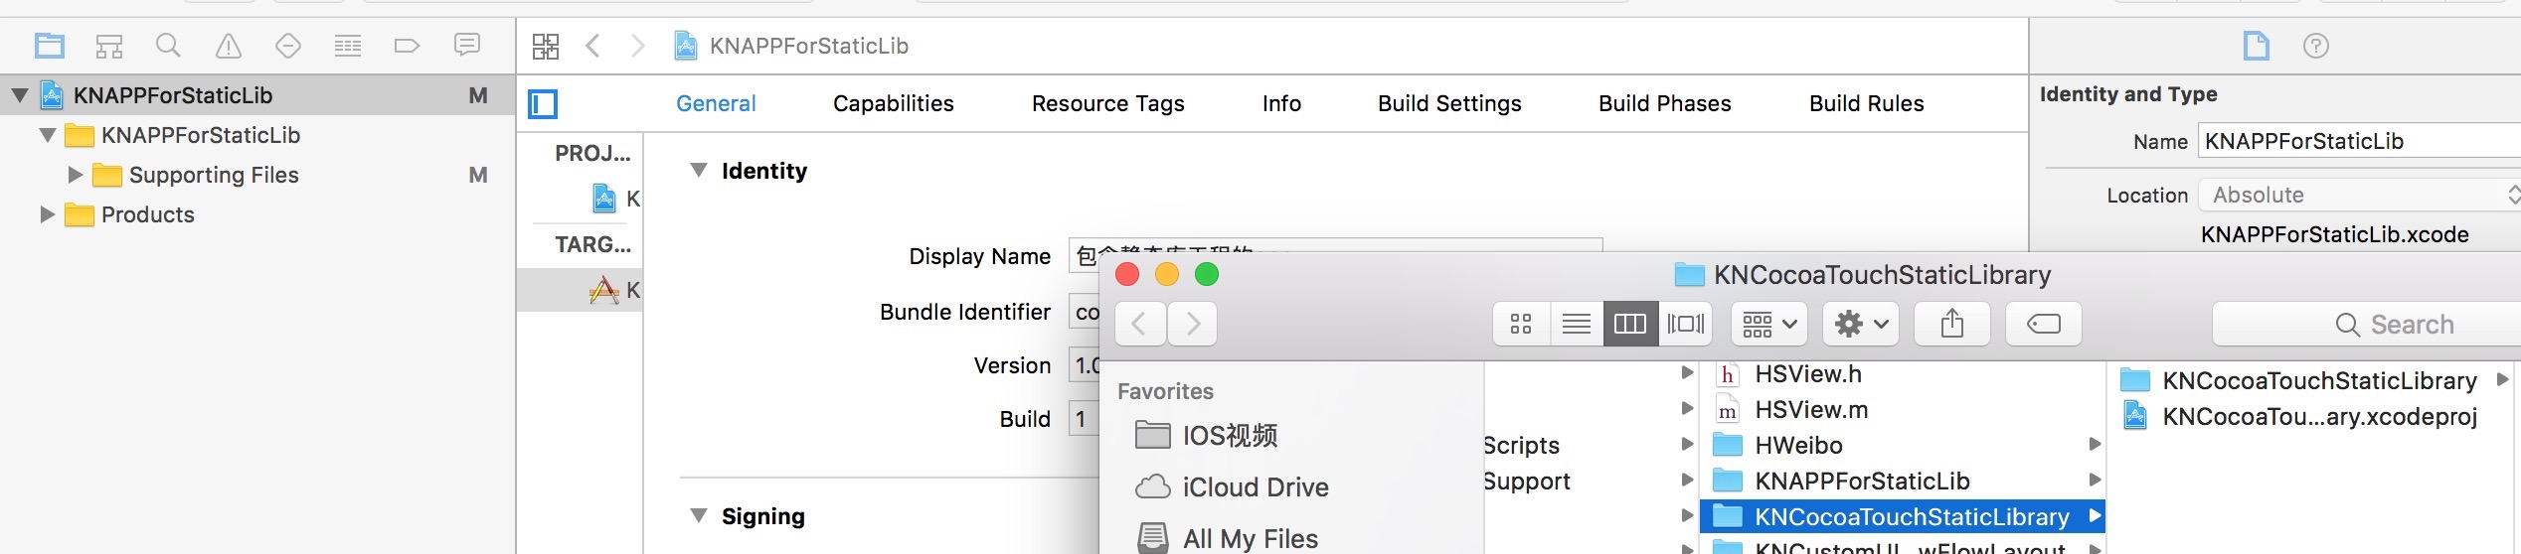Select the project item under PROJ... list

[x=614, y=199]
